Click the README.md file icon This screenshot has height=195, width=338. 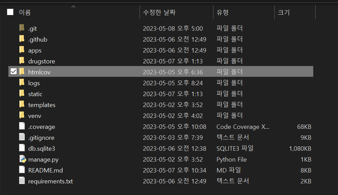(22, 169)
